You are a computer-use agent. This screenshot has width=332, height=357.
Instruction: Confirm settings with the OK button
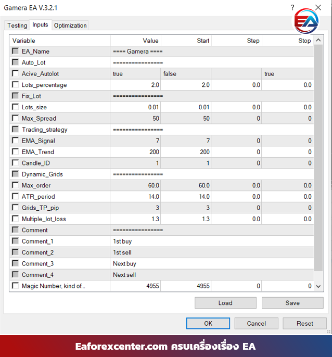[208, 323]
